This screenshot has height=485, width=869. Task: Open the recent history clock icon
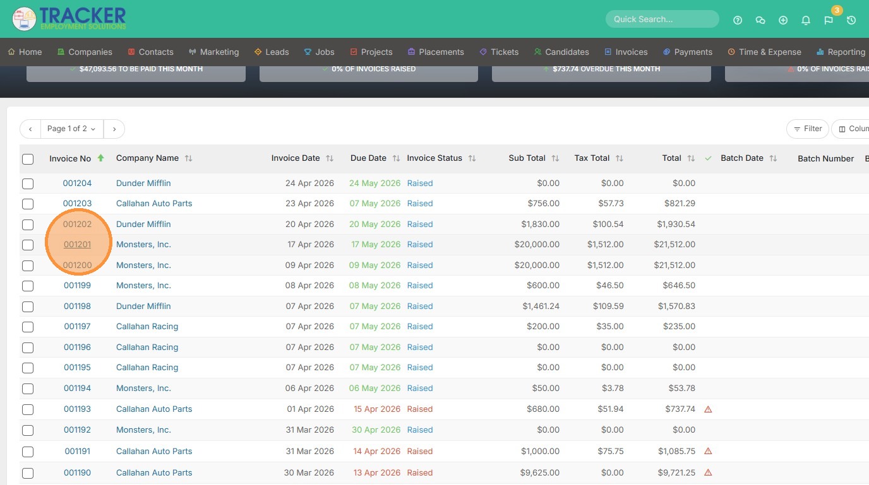point(851,20)
